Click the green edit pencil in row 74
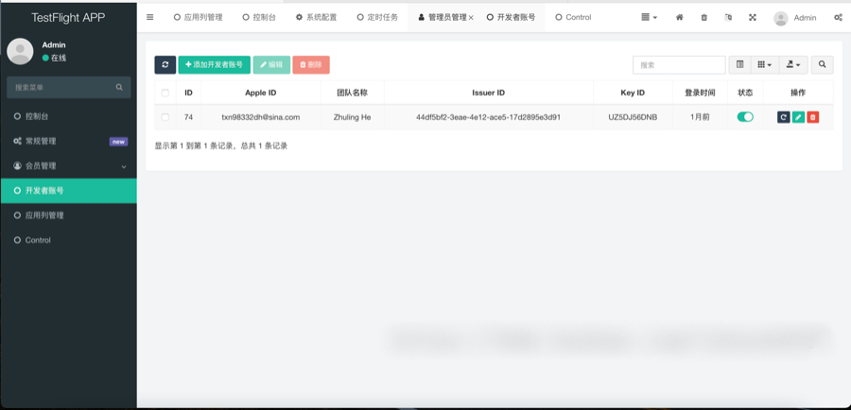 coord(798,117)
